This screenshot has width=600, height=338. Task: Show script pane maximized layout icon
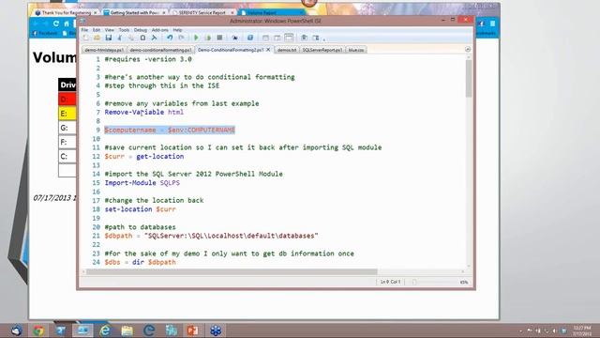click(289, 38)
